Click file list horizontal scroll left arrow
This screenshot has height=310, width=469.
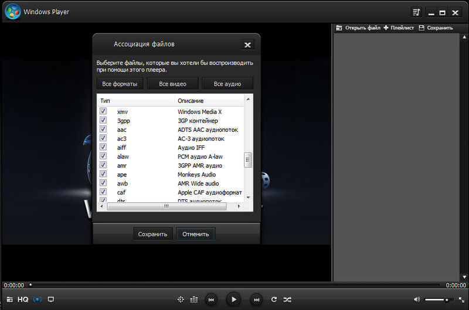point(101,206)
